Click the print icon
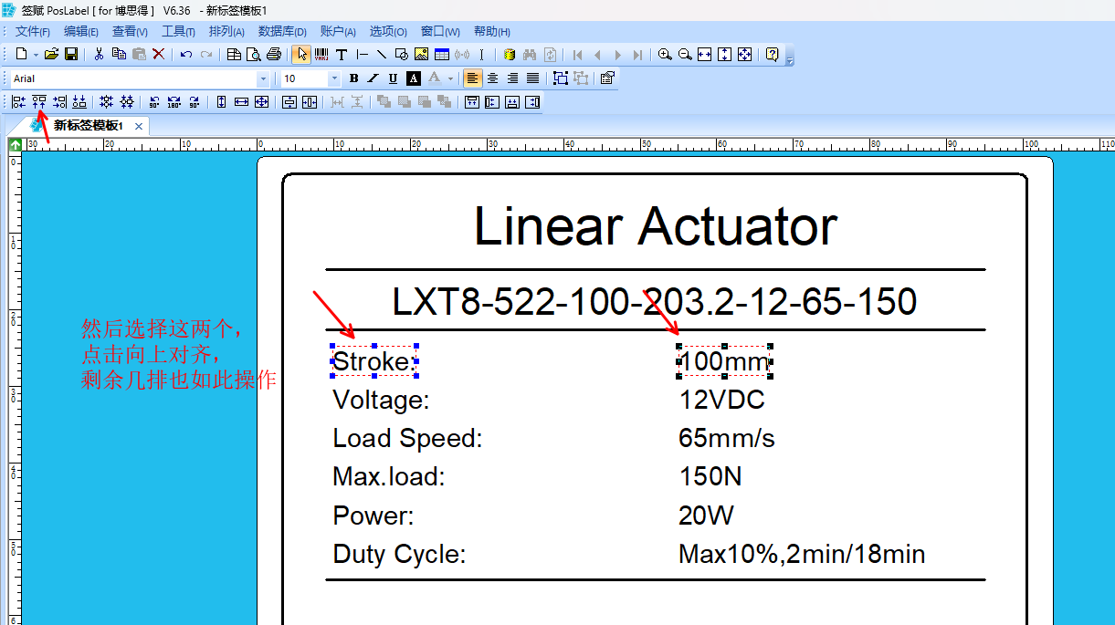The height and width of the screenshot is (625, 1115). pyautogui.click(x=273, y=55)
